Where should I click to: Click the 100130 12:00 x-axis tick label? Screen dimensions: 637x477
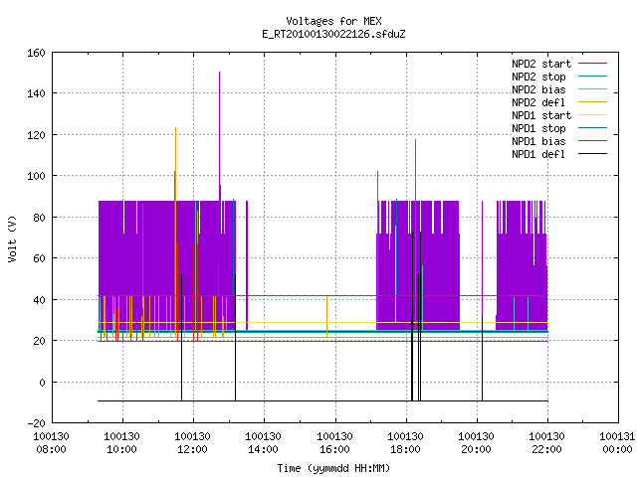[x=192, y=443]
